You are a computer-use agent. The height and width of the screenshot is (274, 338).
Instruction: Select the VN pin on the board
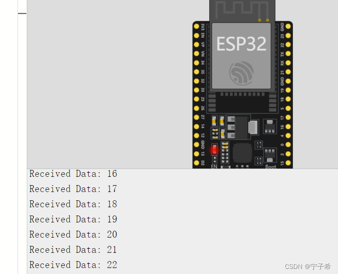click(x=196, y=53)
